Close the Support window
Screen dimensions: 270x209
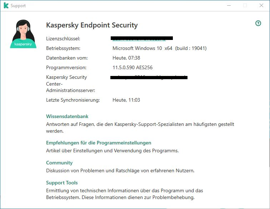(261, 6)
